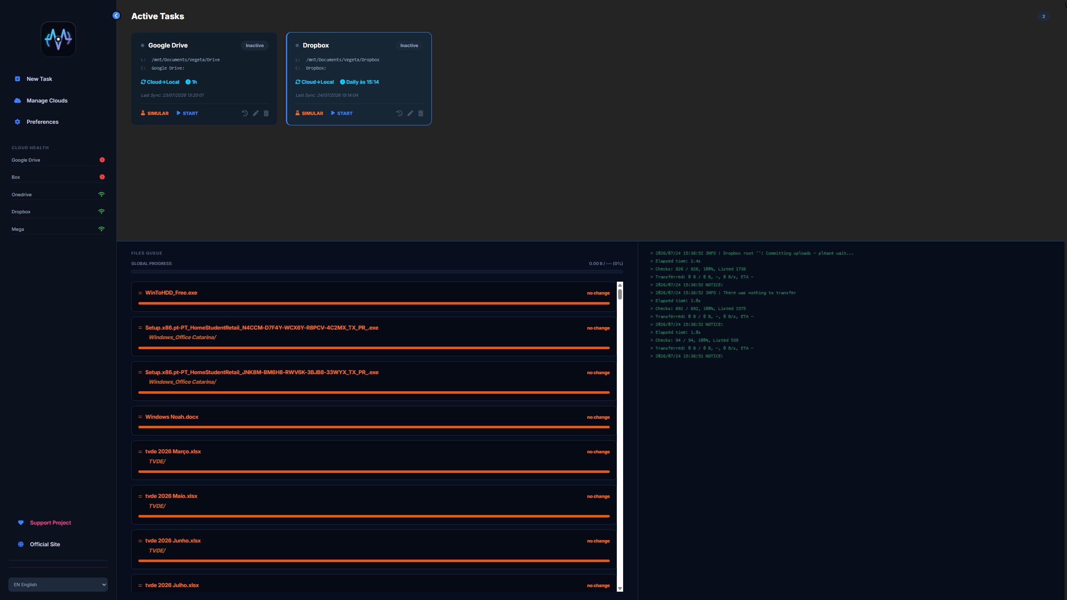Viewport: 1067px width, 600px height.
Task: Click the app logo at the sidebar top
Action: point(58,39)
